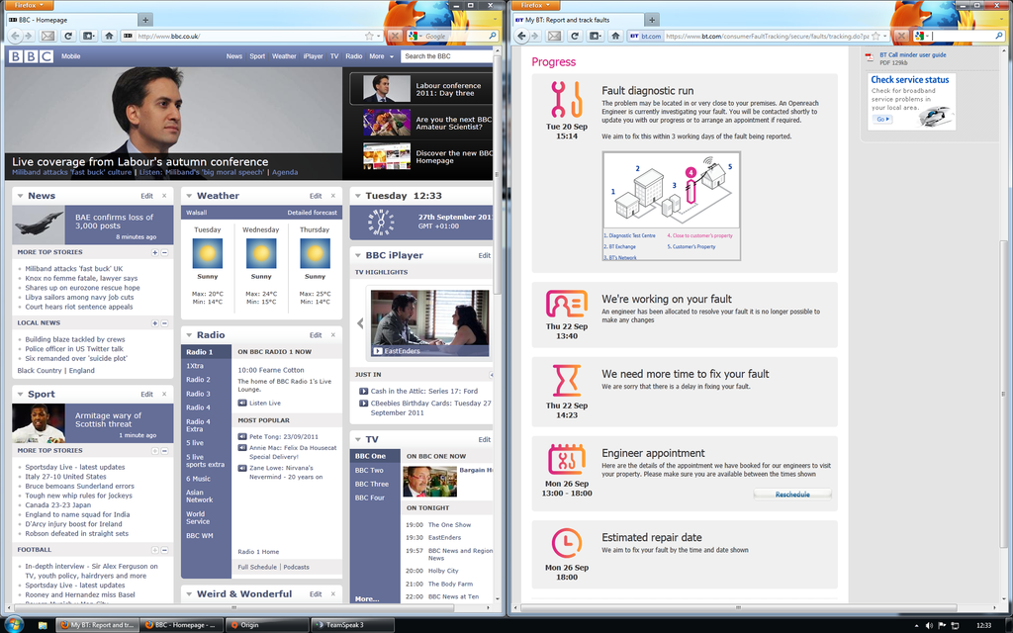
Task: Open the BBC More dropdown menu
Action: 381,56
